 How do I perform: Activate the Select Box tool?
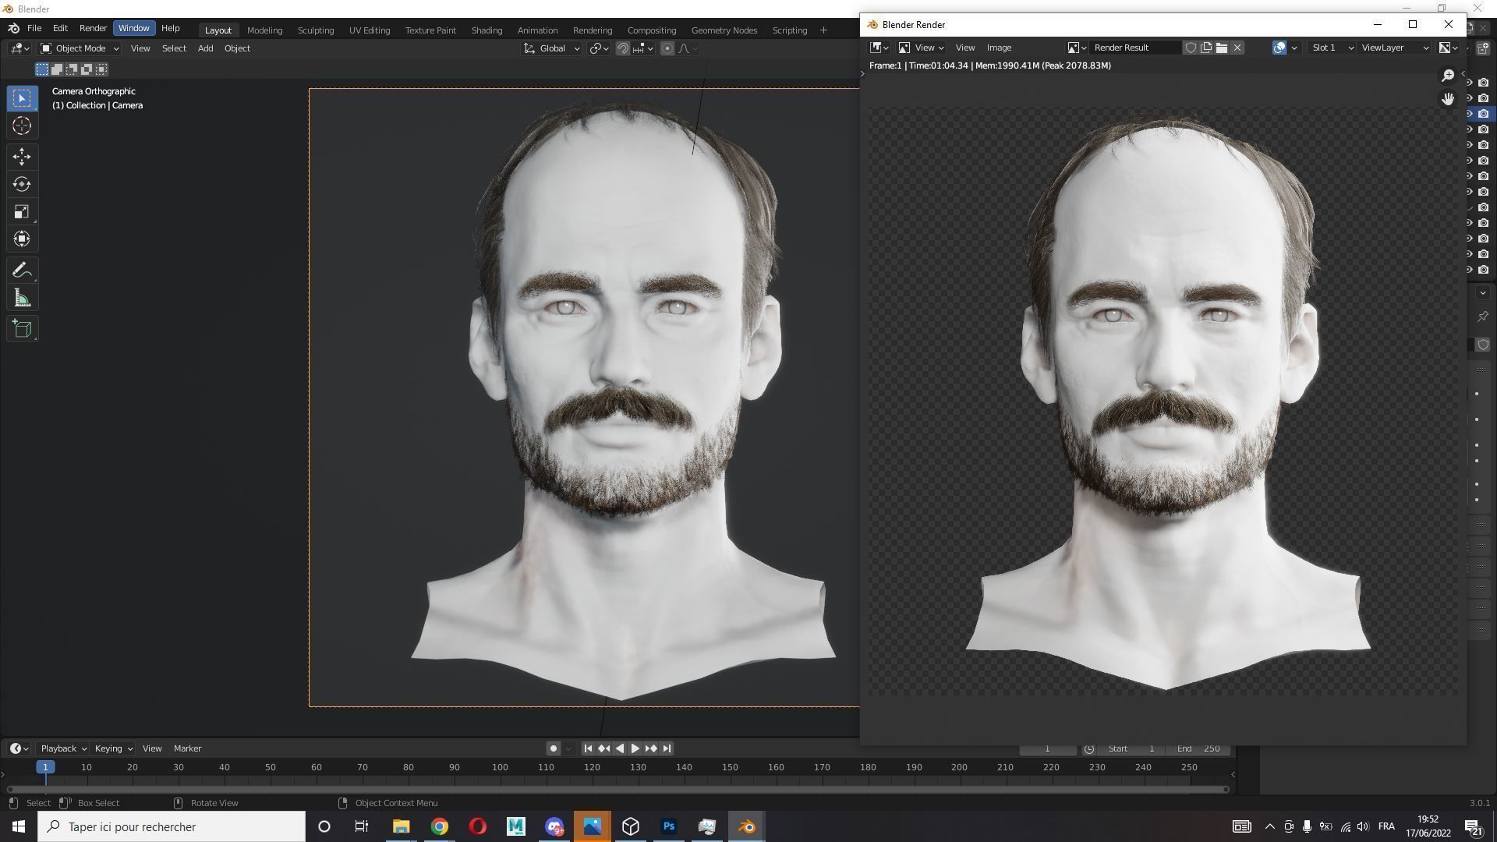pos(22,98)
